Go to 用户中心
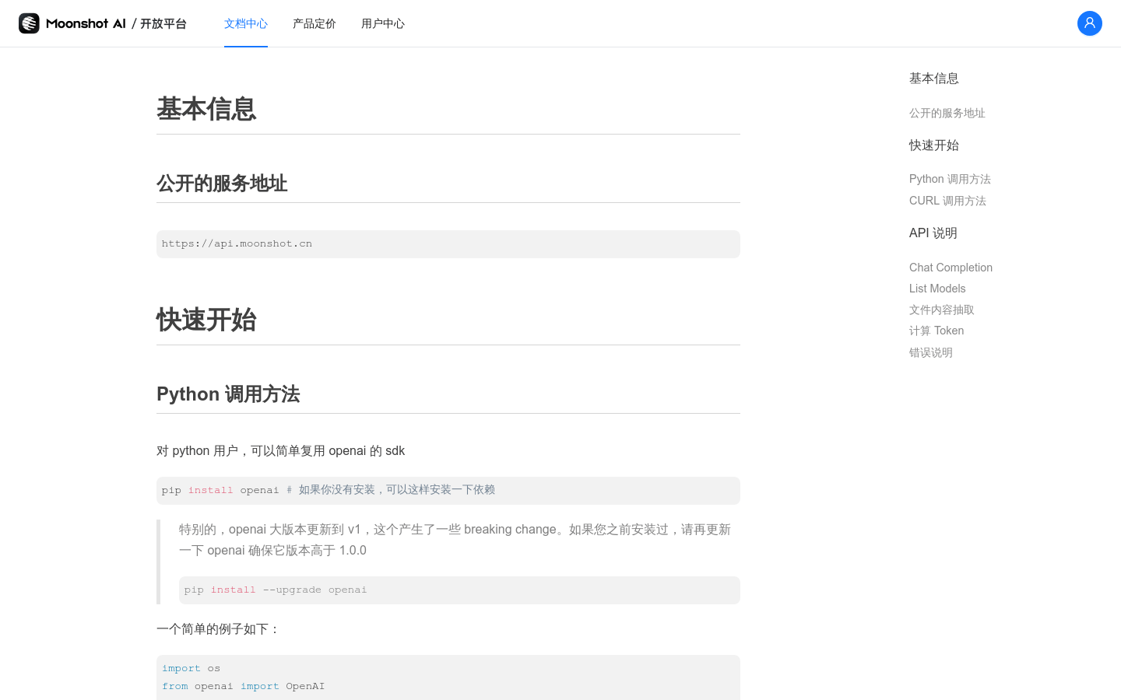This screenshot has height=700, width=1121. (x=382, y=23)
